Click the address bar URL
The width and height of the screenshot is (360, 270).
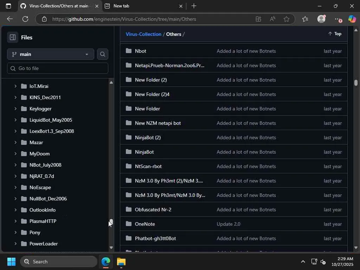click(124, 19)
